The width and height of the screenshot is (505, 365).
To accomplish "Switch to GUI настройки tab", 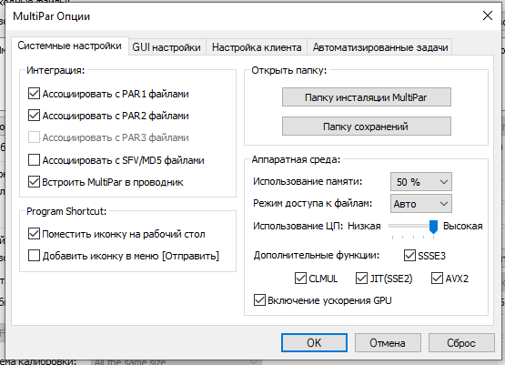I will tap(167, 47).
